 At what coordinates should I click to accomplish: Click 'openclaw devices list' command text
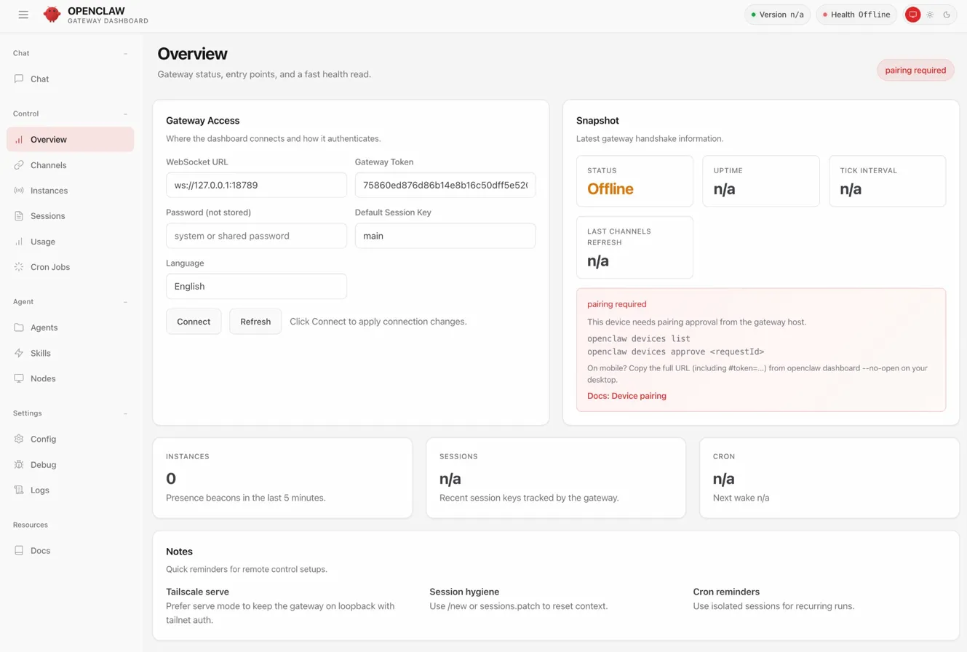[x=639, y=339]
